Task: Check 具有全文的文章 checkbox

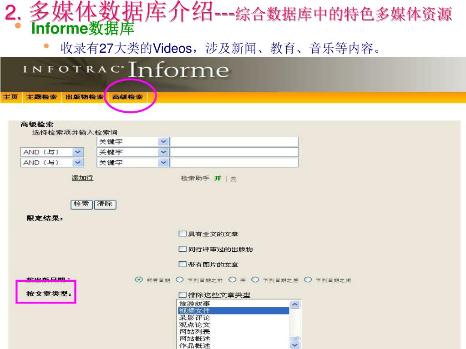Action: click(182, 234)
